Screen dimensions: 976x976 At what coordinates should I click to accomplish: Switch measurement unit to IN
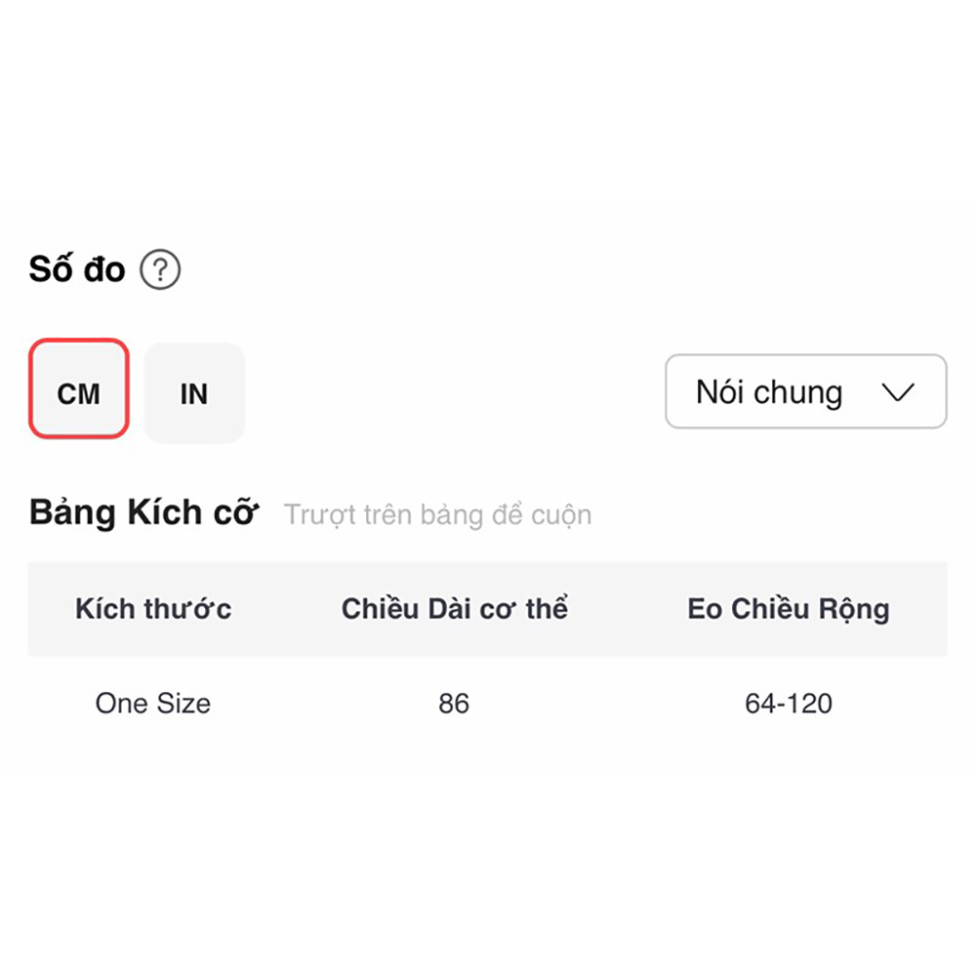[194, 393]
